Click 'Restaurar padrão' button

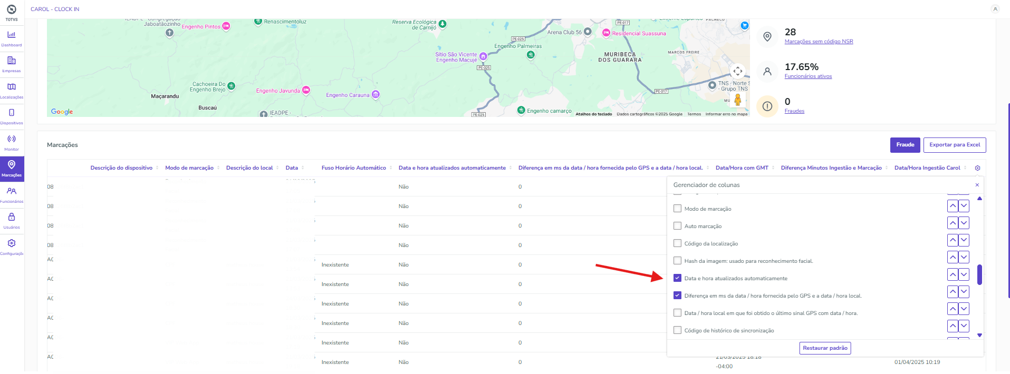point(825,348)
